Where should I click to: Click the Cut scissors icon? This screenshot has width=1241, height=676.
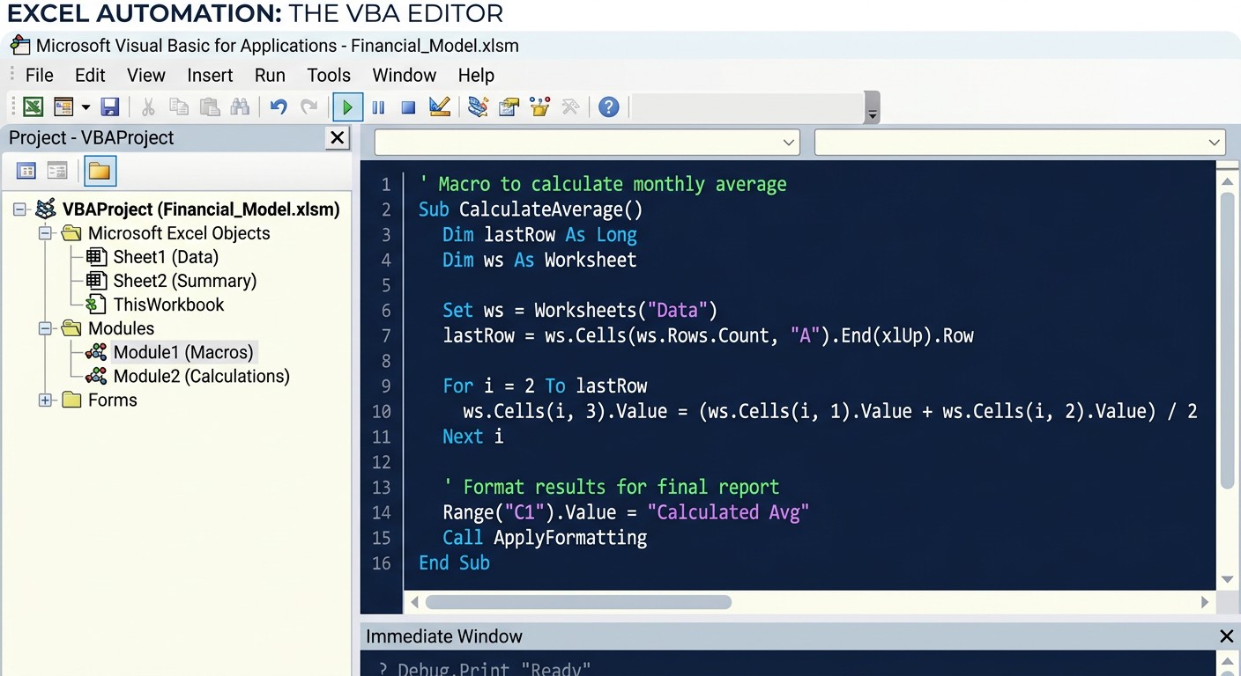[148, 107]
